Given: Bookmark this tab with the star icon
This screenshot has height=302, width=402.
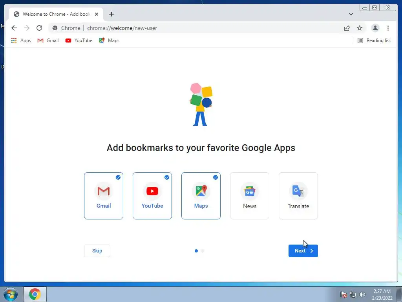Looking at the screenshot, I should 360,28.
